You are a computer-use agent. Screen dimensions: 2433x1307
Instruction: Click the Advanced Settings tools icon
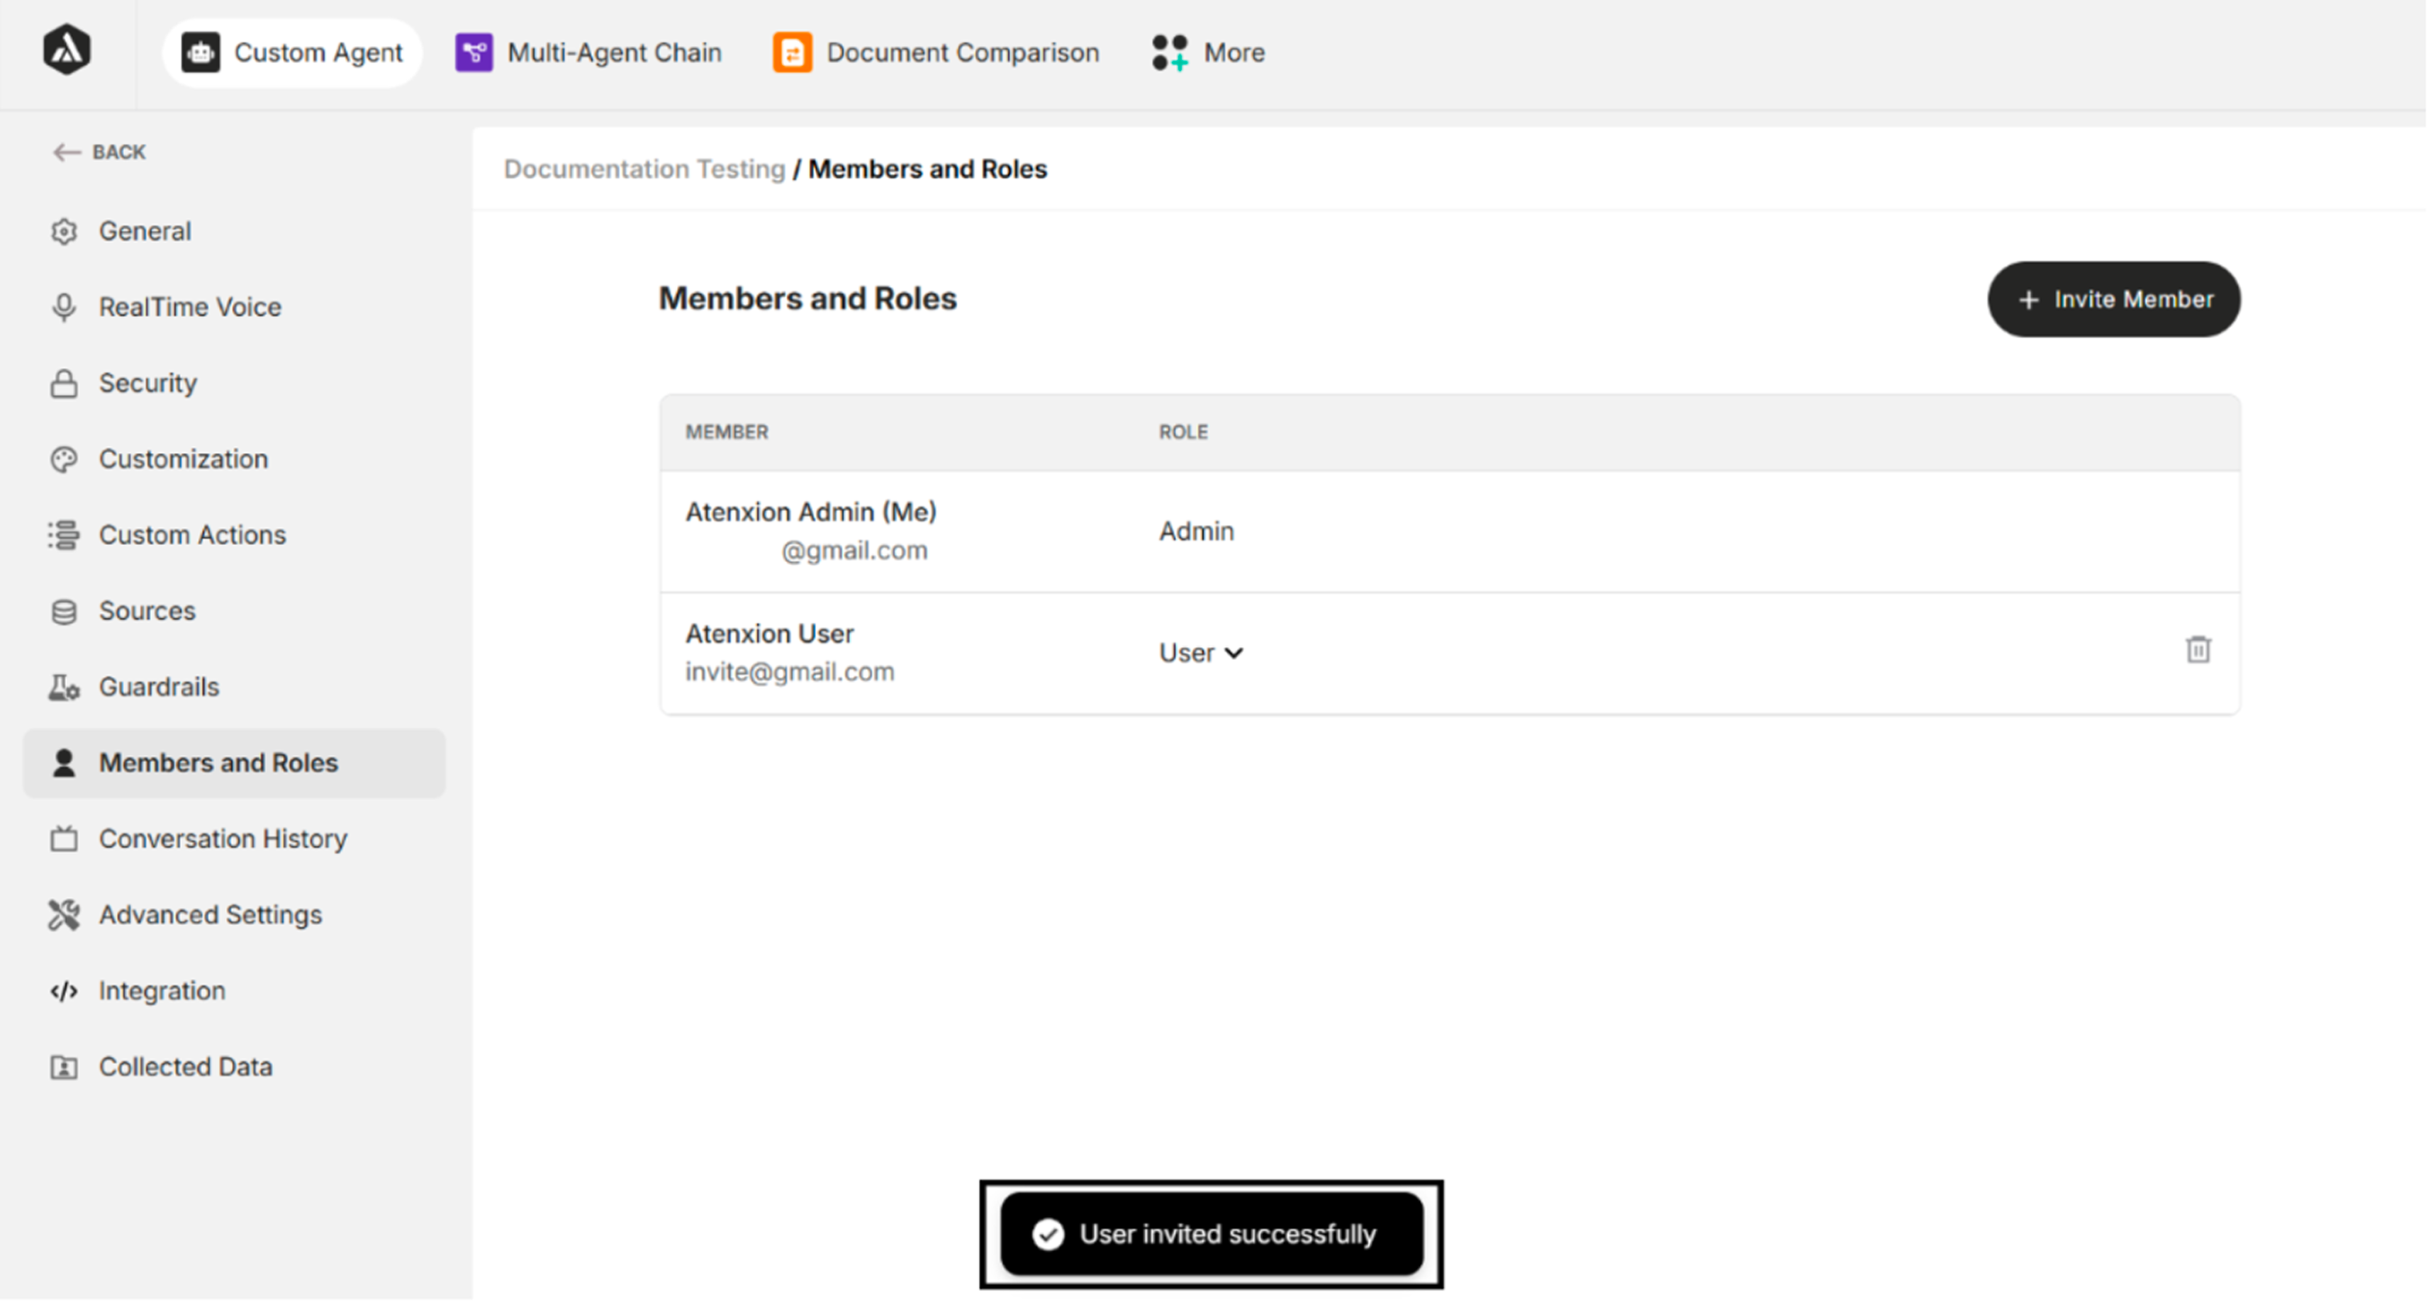point(63,914)
